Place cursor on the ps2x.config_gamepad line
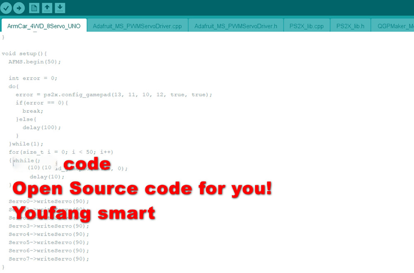 [x=114, y=95]
